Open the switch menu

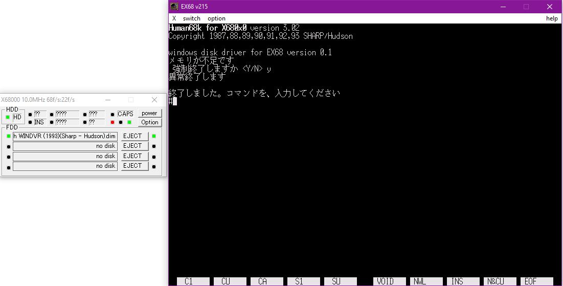[x=191, y=18]
